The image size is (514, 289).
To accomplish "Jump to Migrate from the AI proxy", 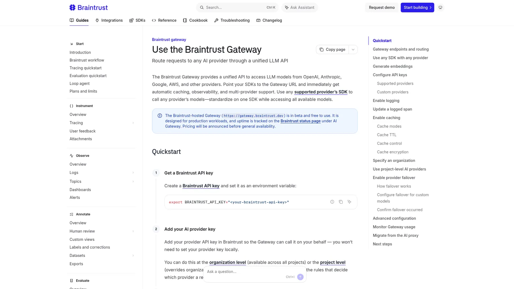I will 396,235.
